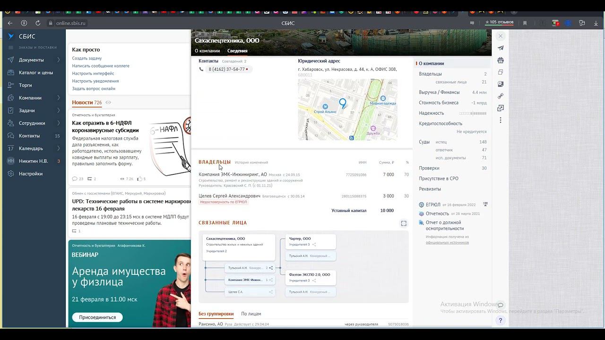
Task: Expand the Компании sidebar section
Action: pos(59,98)
